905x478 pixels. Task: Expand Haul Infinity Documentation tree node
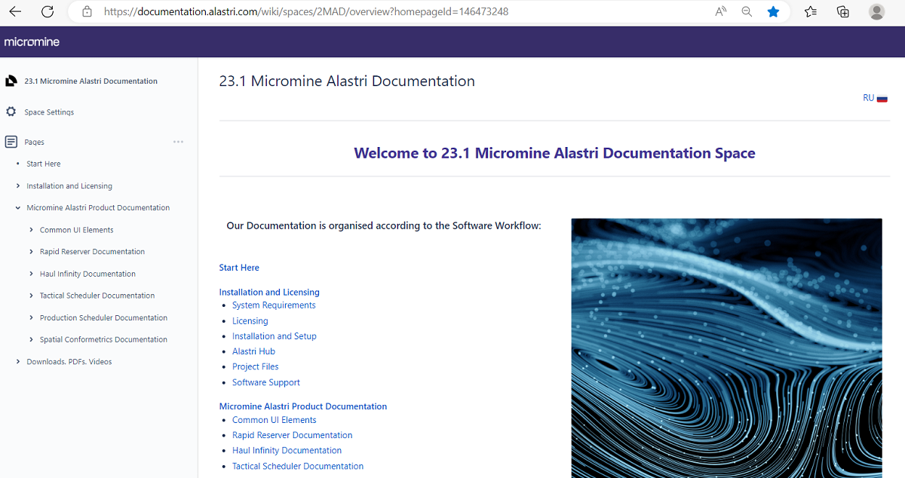coord(31,274)
